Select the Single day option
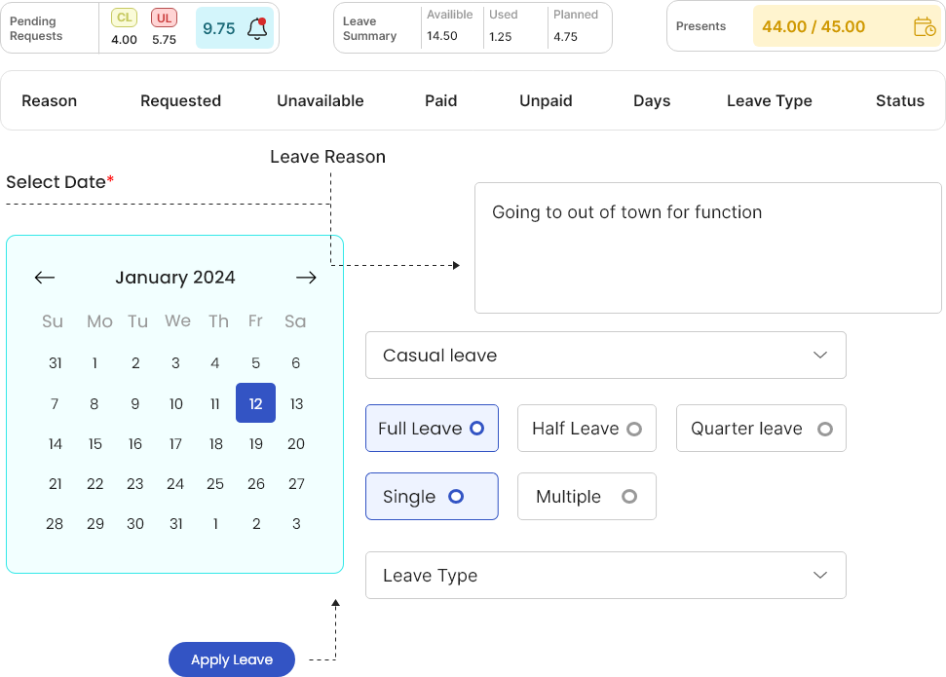The image size is (946, 677). [432, 497]
